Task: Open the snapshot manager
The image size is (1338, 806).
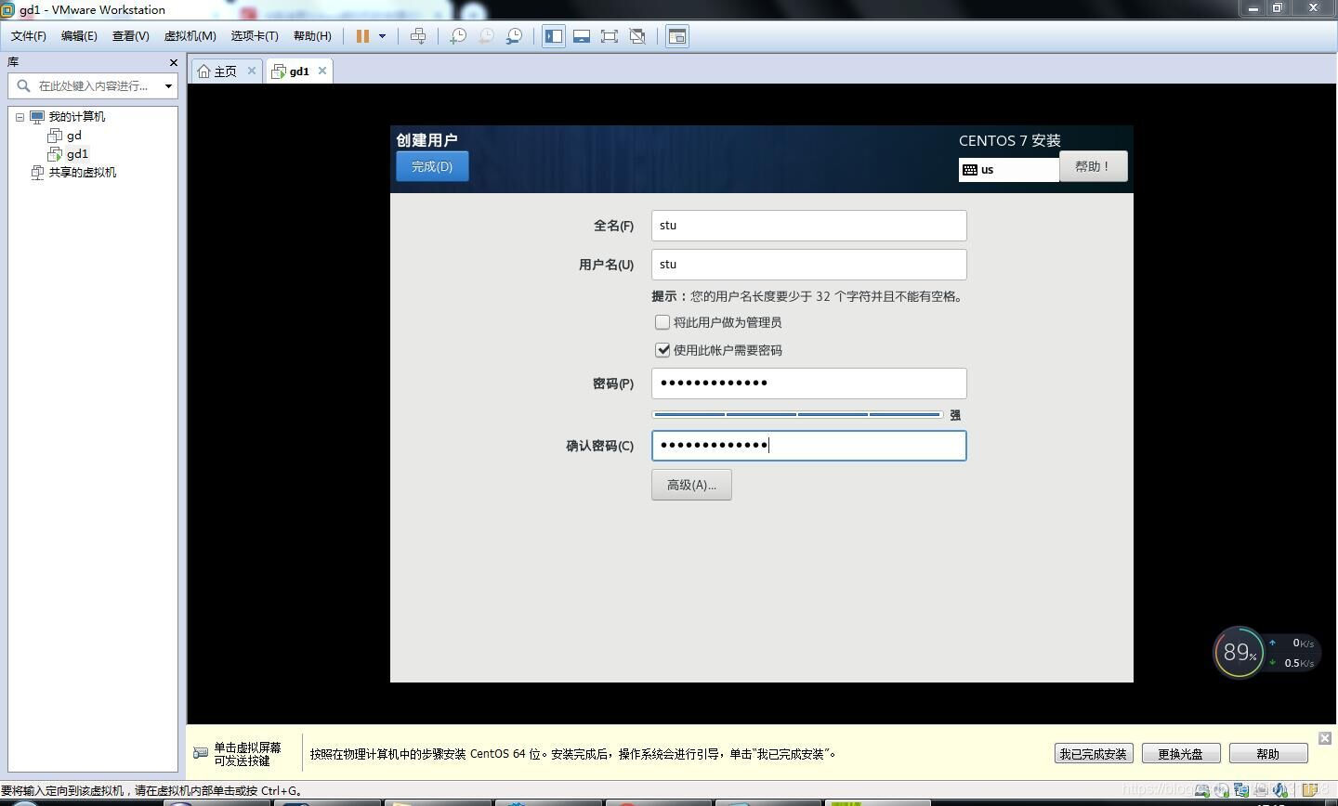Action: coord(514,36)
